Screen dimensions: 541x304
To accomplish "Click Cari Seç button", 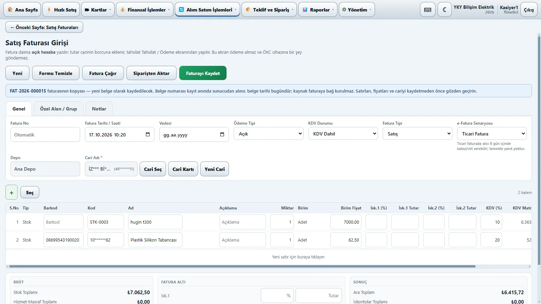I will click(x=153, y=169).
